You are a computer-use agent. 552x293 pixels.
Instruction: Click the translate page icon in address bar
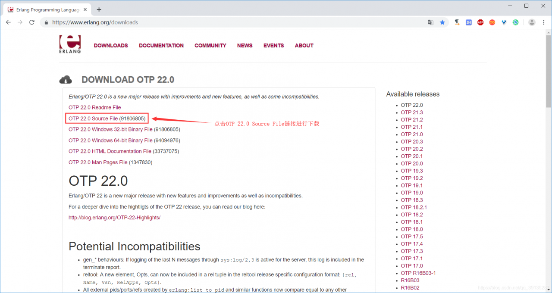(430, 22)
